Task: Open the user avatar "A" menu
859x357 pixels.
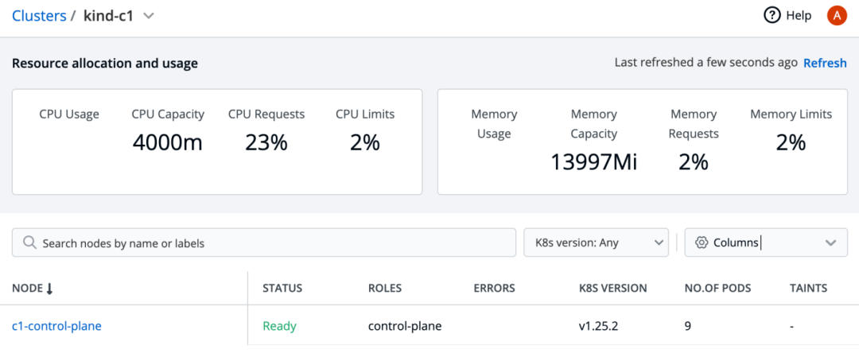Action: [836, 15]
